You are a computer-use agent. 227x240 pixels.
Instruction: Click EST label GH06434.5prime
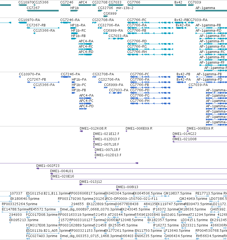point(178,236)
